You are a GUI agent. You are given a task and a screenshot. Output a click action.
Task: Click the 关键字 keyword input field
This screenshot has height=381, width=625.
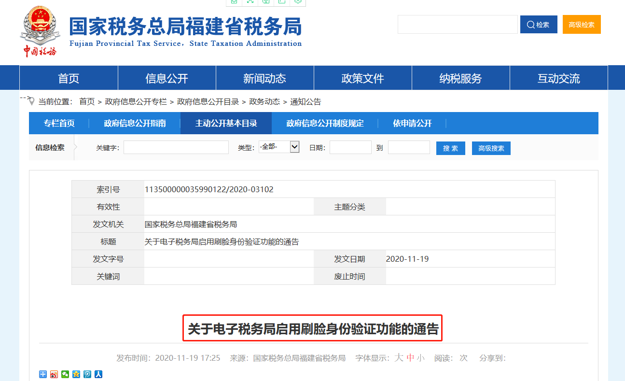(176, 147)
